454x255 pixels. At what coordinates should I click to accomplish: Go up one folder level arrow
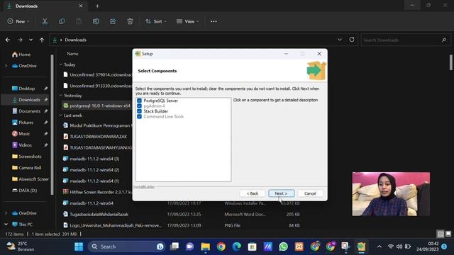[42, 40]
